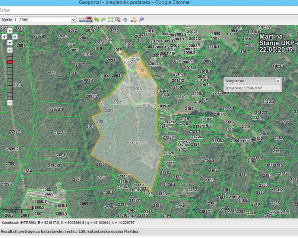Select the distance measurement ruler tool
The image size is (298, 238).
(82, 20)
